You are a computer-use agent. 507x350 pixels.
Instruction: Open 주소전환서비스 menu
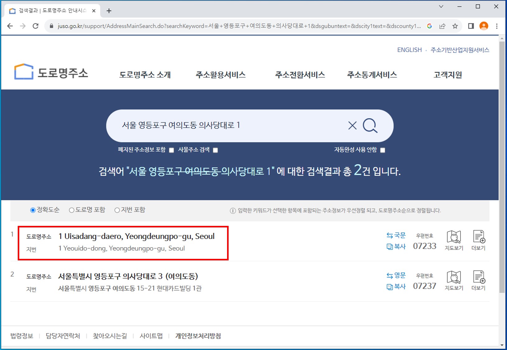pos(300,75)
